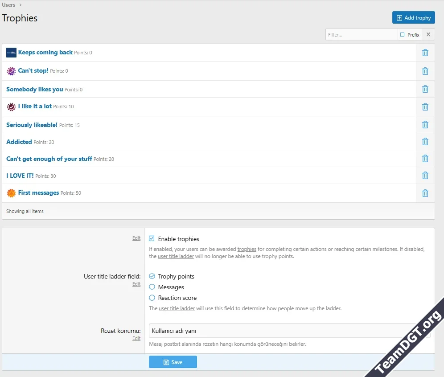Select Messages as ladder field
Image resolution: width=444 pixels, height=377 pixels.
tap(152, 287)
